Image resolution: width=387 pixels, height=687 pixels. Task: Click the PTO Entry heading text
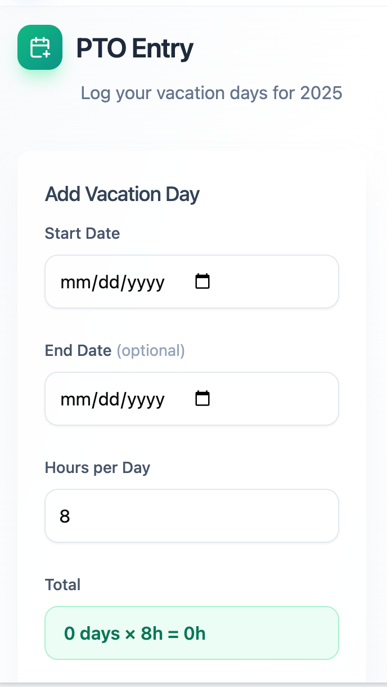135,48
